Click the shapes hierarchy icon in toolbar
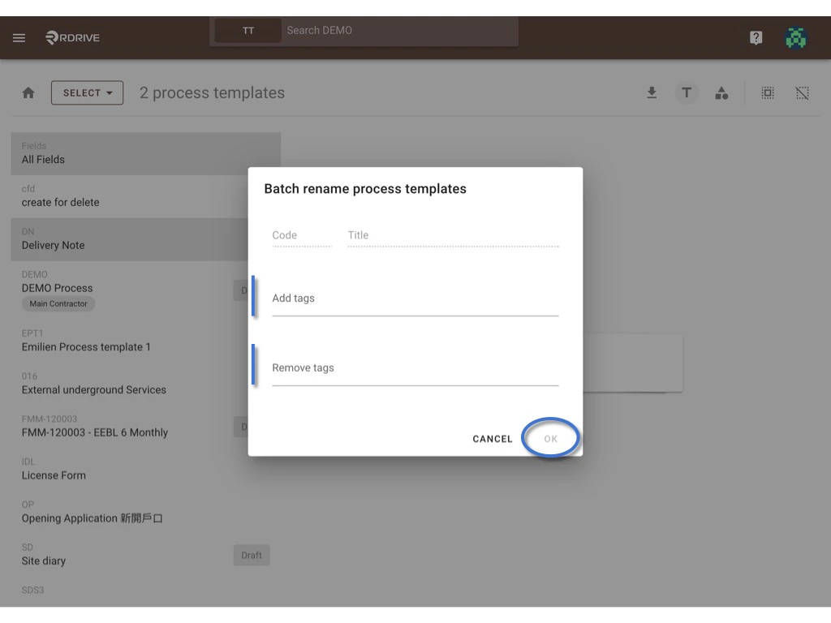The width and height of the screenshot is (831, 623). pyautogui.click(x=722, y=92)
